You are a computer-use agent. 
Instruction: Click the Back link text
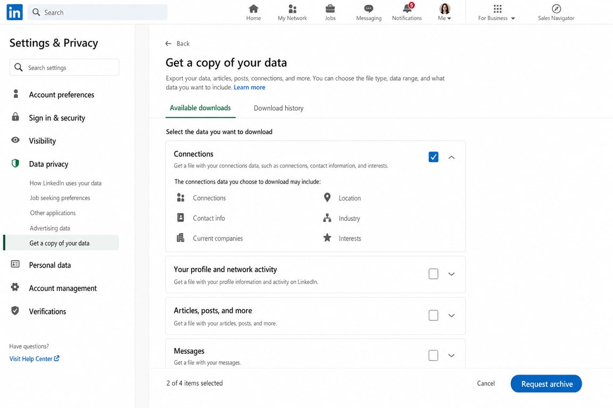pyautogui.click(x=183, y=44)
